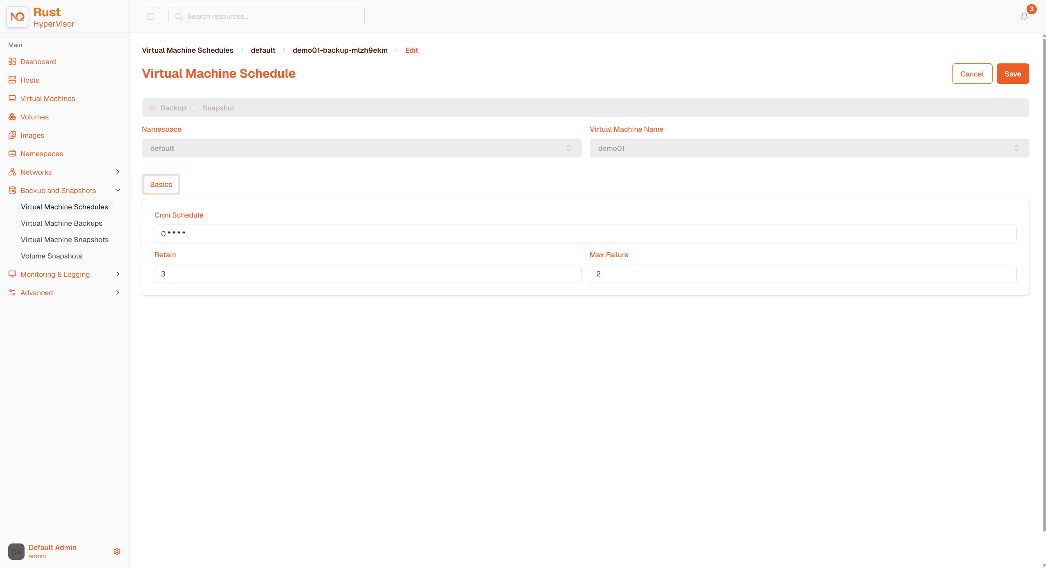Focus the Search resources field
1047x568 pixels.
coord(267,16)
